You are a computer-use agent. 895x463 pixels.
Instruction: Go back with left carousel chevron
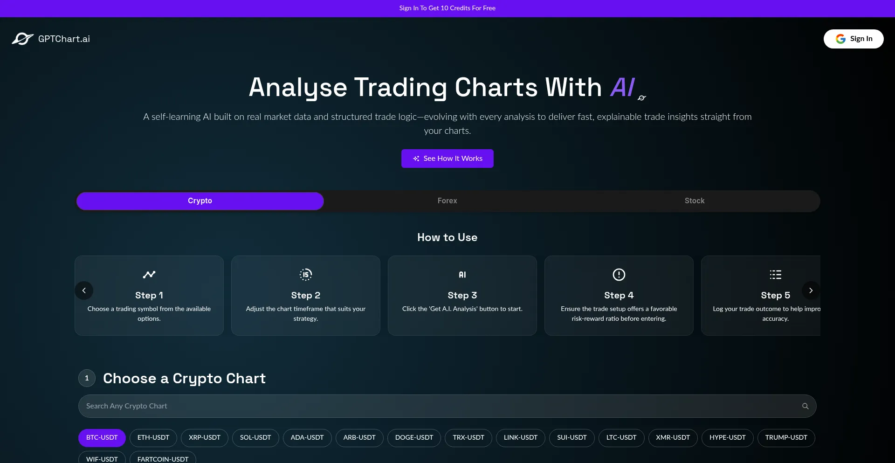84,290
